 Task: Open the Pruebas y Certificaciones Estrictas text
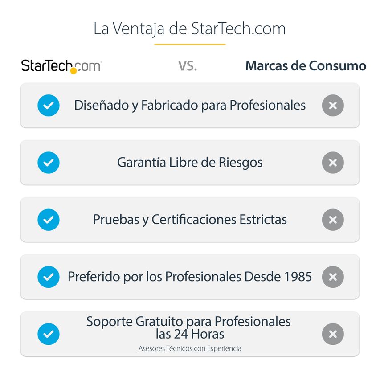click(x=190, y=220)
